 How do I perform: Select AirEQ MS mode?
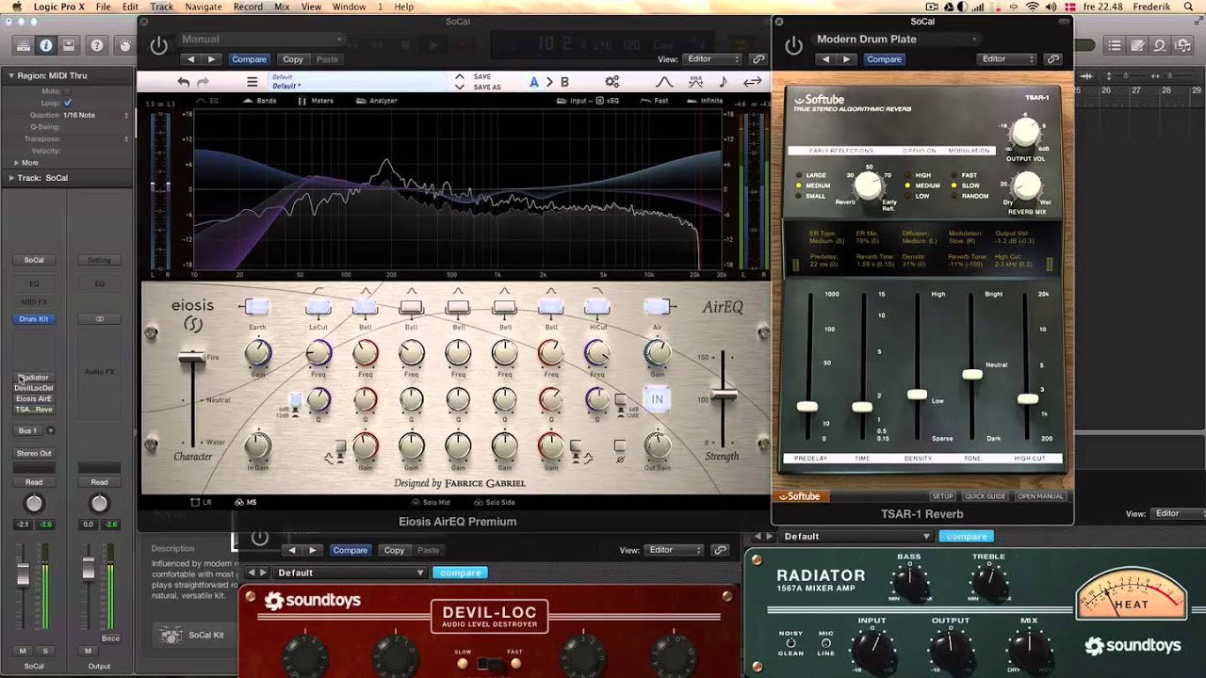pyautogui.click(x=245, y=503)
